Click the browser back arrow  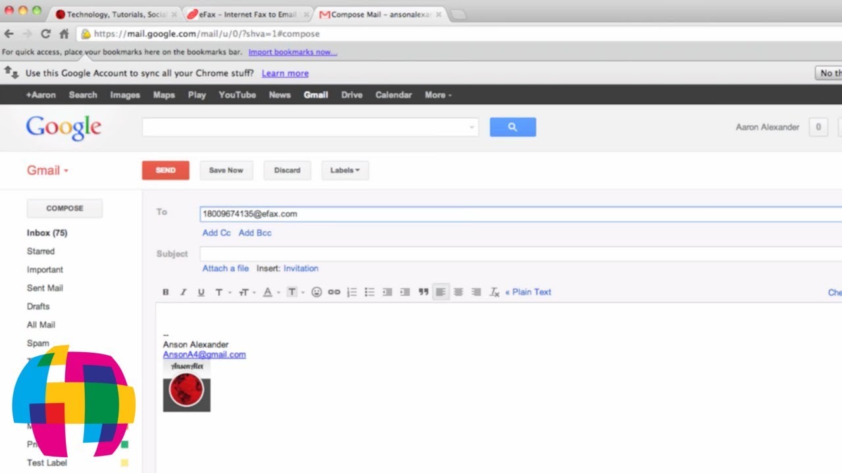9,34
